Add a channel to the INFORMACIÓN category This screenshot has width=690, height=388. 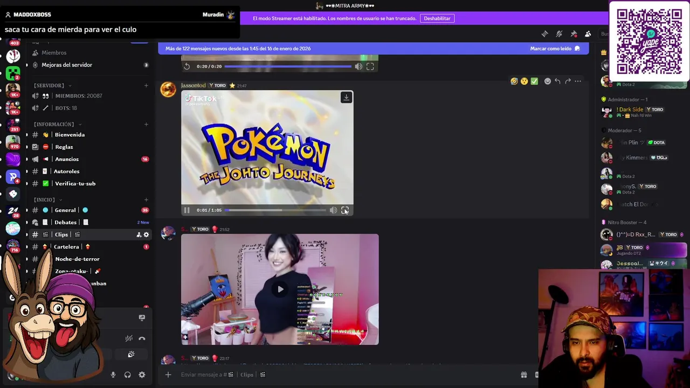(x=146, y=124)
